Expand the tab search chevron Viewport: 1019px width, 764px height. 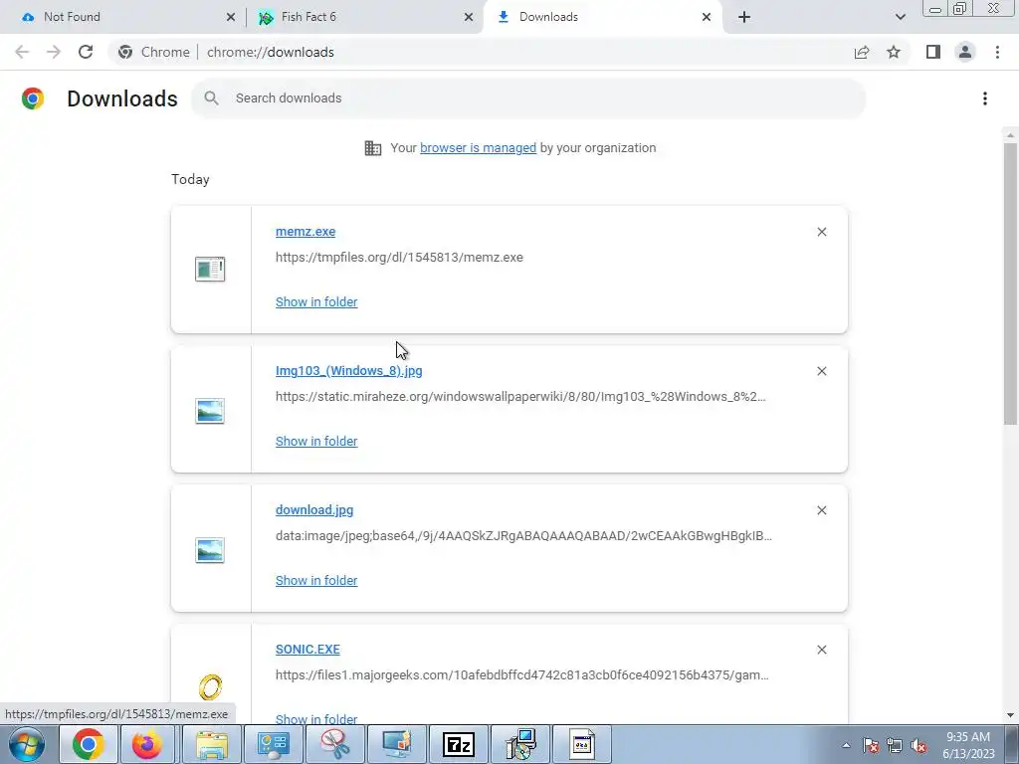[900, 18]
